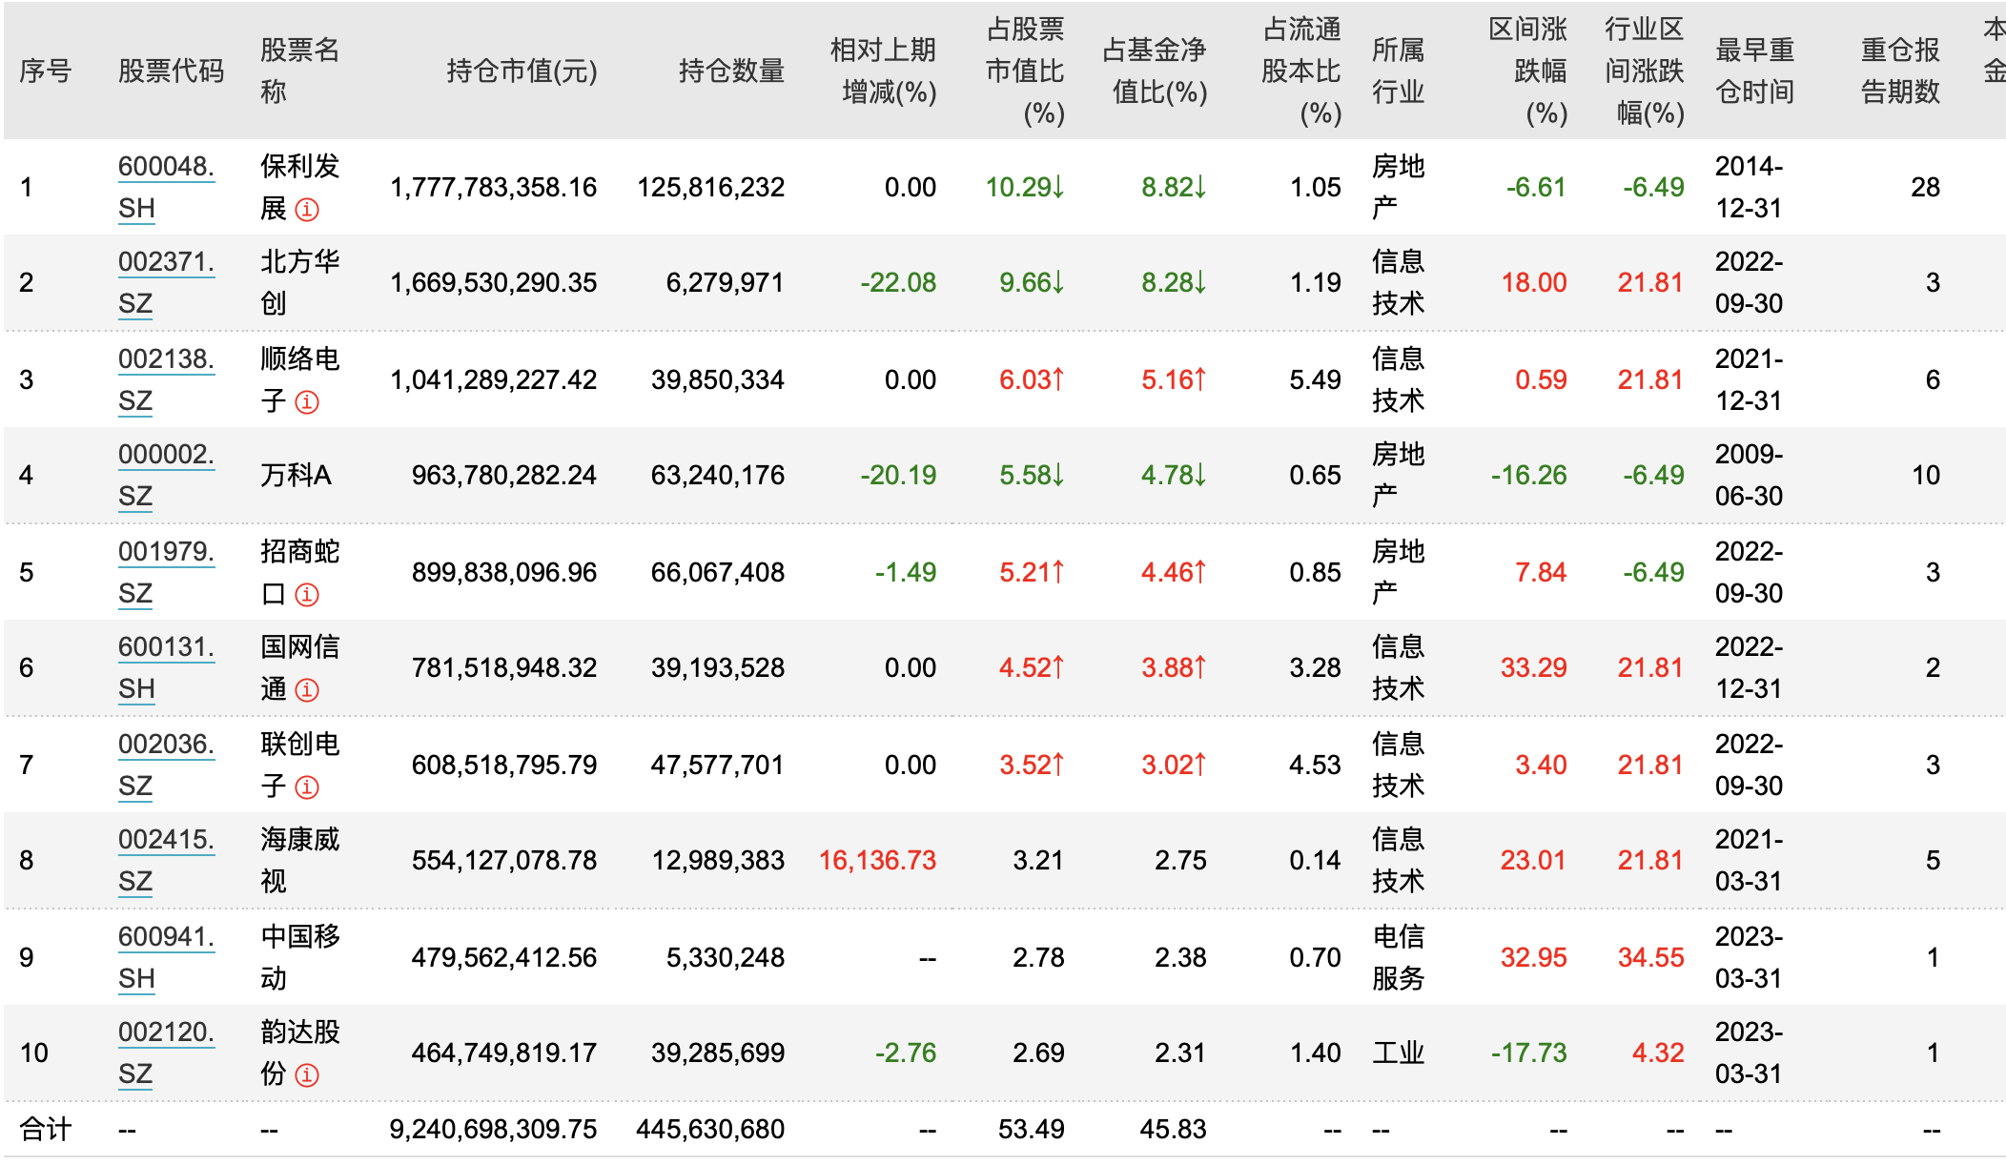Open stock code link 002138.SZ
Viewport: 2006px width, 1165px height.
click(x=166, y=379)
